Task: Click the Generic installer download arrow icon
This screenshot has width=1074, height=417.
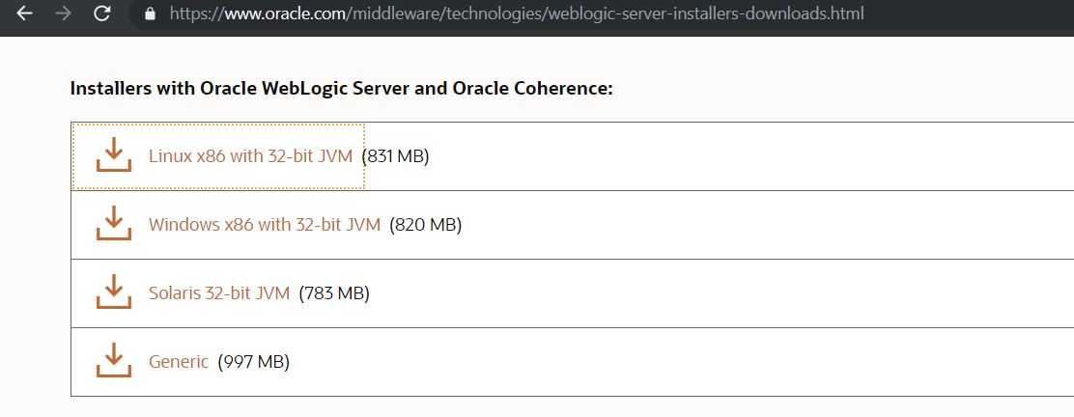Action: [114, 362]
